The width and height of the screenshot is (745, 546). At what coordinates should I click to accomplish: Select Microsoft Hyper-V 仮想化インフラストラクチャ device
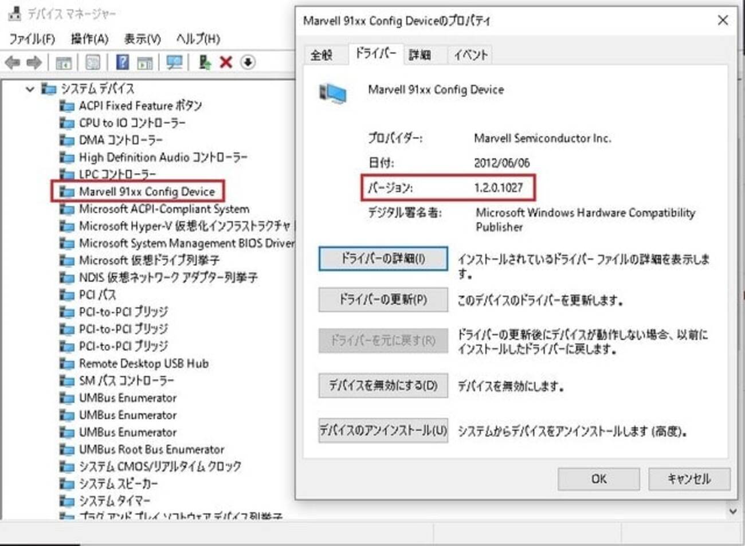click(177, 226)
